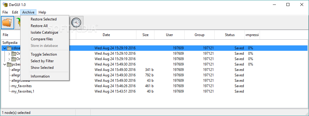
Task: Click the clock toolbar icon
Action: (76, 23)
